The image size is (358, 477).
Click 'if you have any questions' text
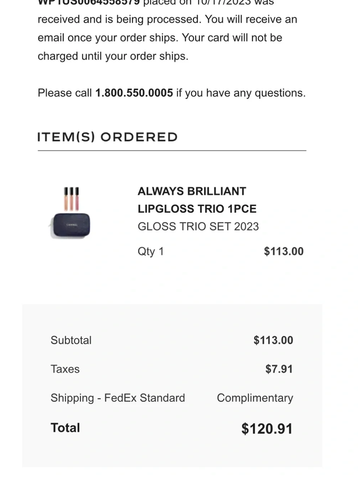(241, 93)
